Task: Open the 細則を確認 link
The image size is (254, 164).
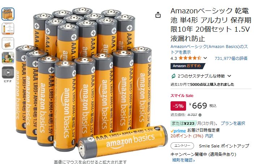Action: coord(184,160)
